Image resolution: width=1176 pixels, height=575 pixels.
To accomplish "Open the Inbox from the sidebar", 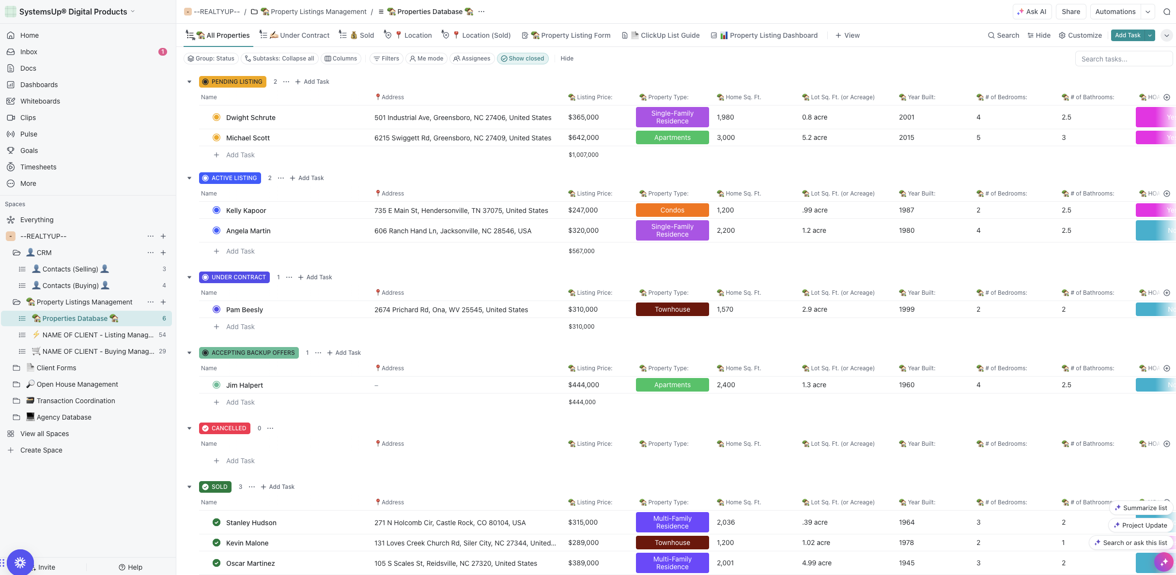I will [x=29, y=52].
